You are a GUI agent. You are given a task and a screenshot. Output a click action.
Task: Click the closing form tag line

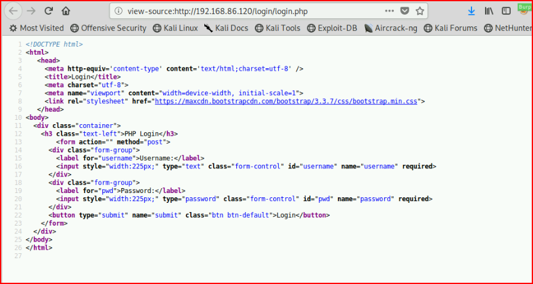[54, 223]
